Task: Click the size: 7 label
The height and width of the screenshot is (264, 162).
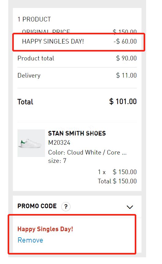Action: click(x=57, y=161)
